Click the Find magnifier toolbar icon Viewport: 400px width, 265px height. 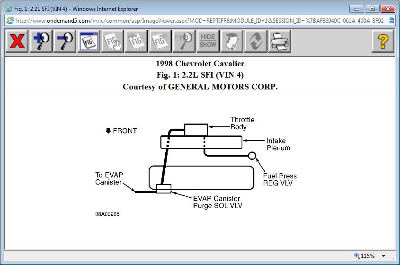coord(184,41)
